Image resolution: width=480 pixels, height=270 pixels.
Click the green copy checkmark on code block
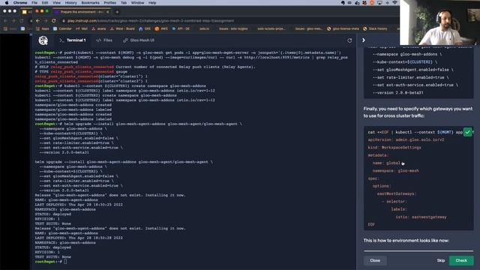tap(467, 132)
